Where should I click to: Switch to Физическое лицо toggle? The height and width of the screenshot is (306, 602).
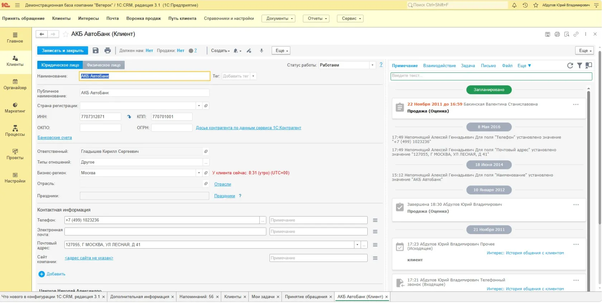tap(104, 65)
